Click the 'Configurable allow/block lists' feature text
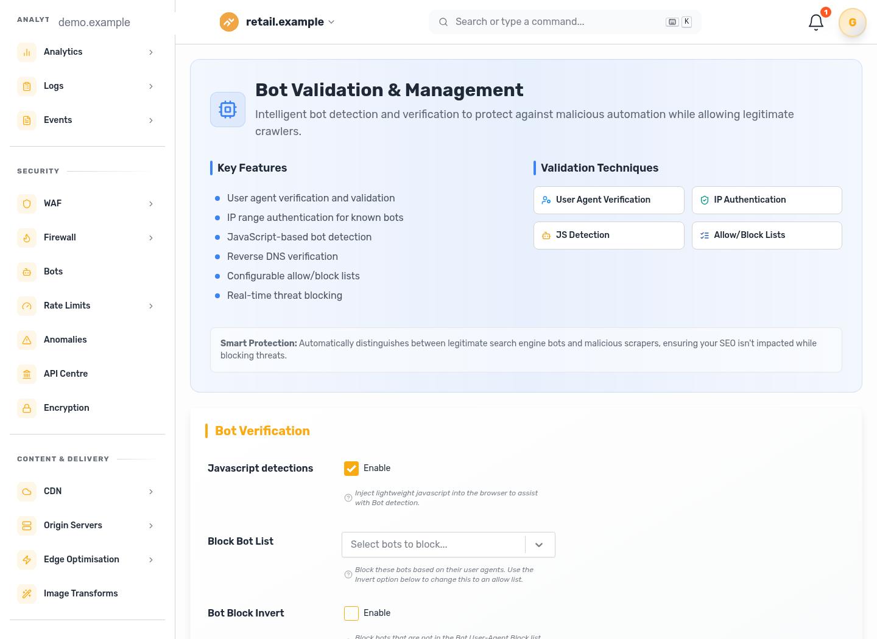The width and height of the screenshot is (877, 639). (x=294, y=276)
